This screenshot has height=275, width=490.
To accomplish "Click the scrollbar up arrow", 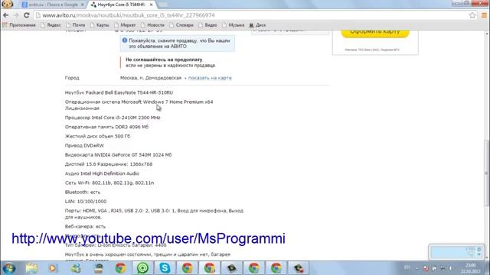I will [486, 33].
